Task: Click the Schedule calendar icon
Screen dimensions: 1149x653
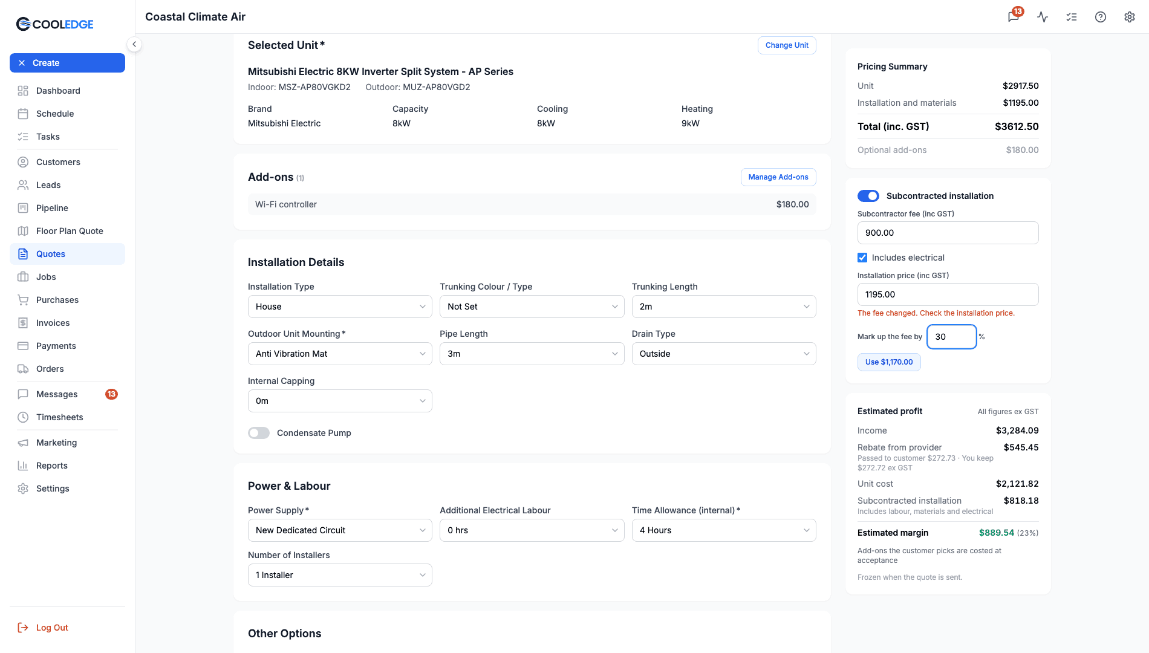Action: pyautogui.click(x=23, y=114)
